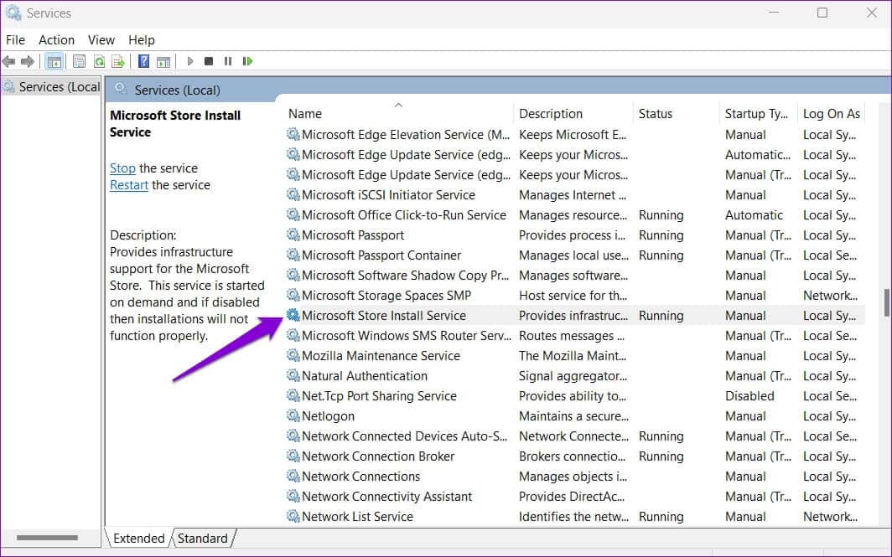Click gear icon beside Microsoft Office Click-to-Run Service
Viewport: 892px width, 557px height.
pos(293,214)
